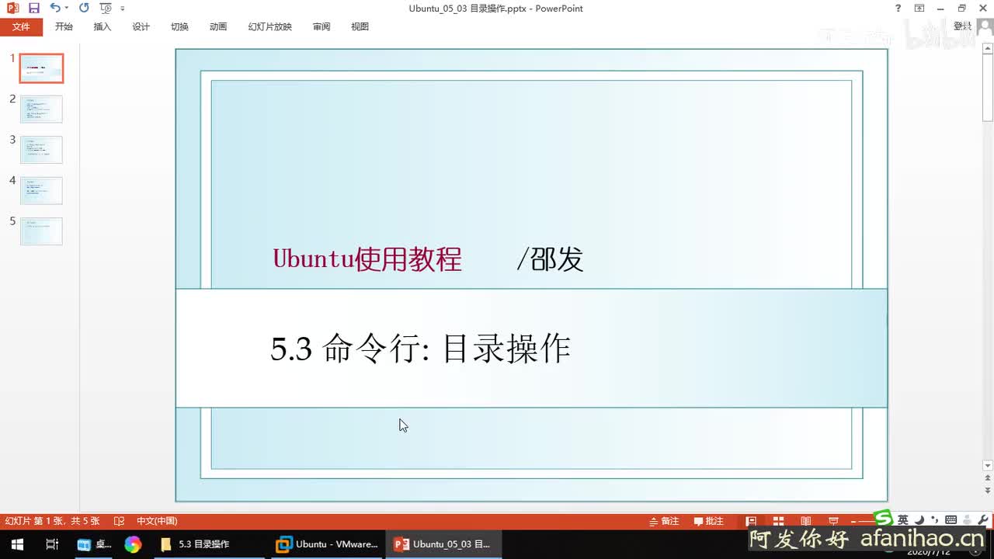
Task: Open the 桌... taskbar item
Action: [x=95, y=544]
